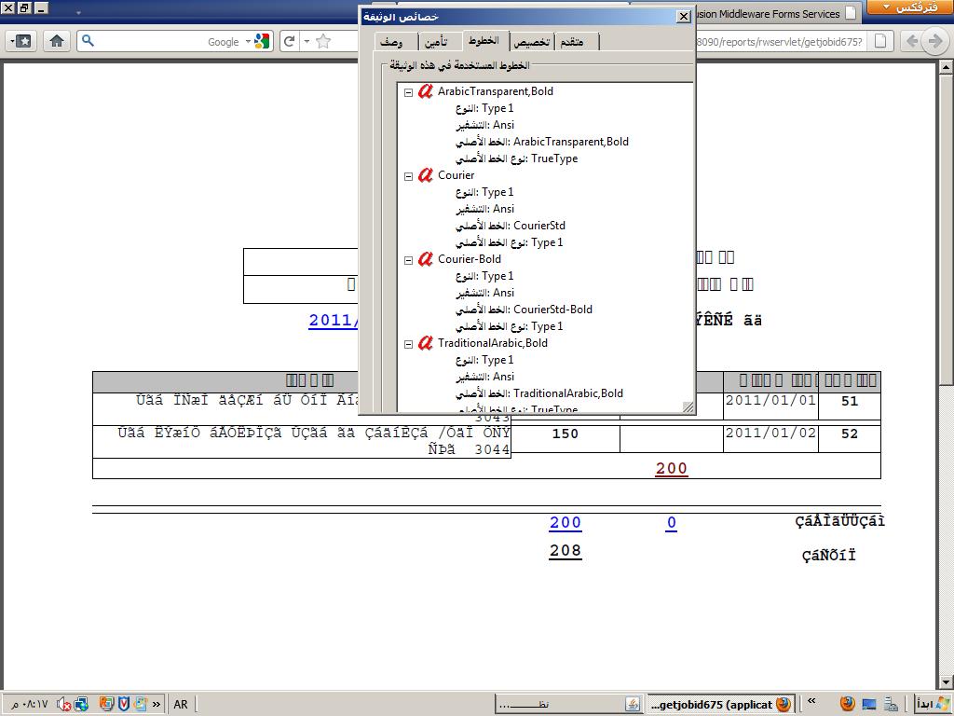Click the 2011/ date link
The width and height of the screenshot is (954, 716).
pyautogui.click(x=334, y=320)
